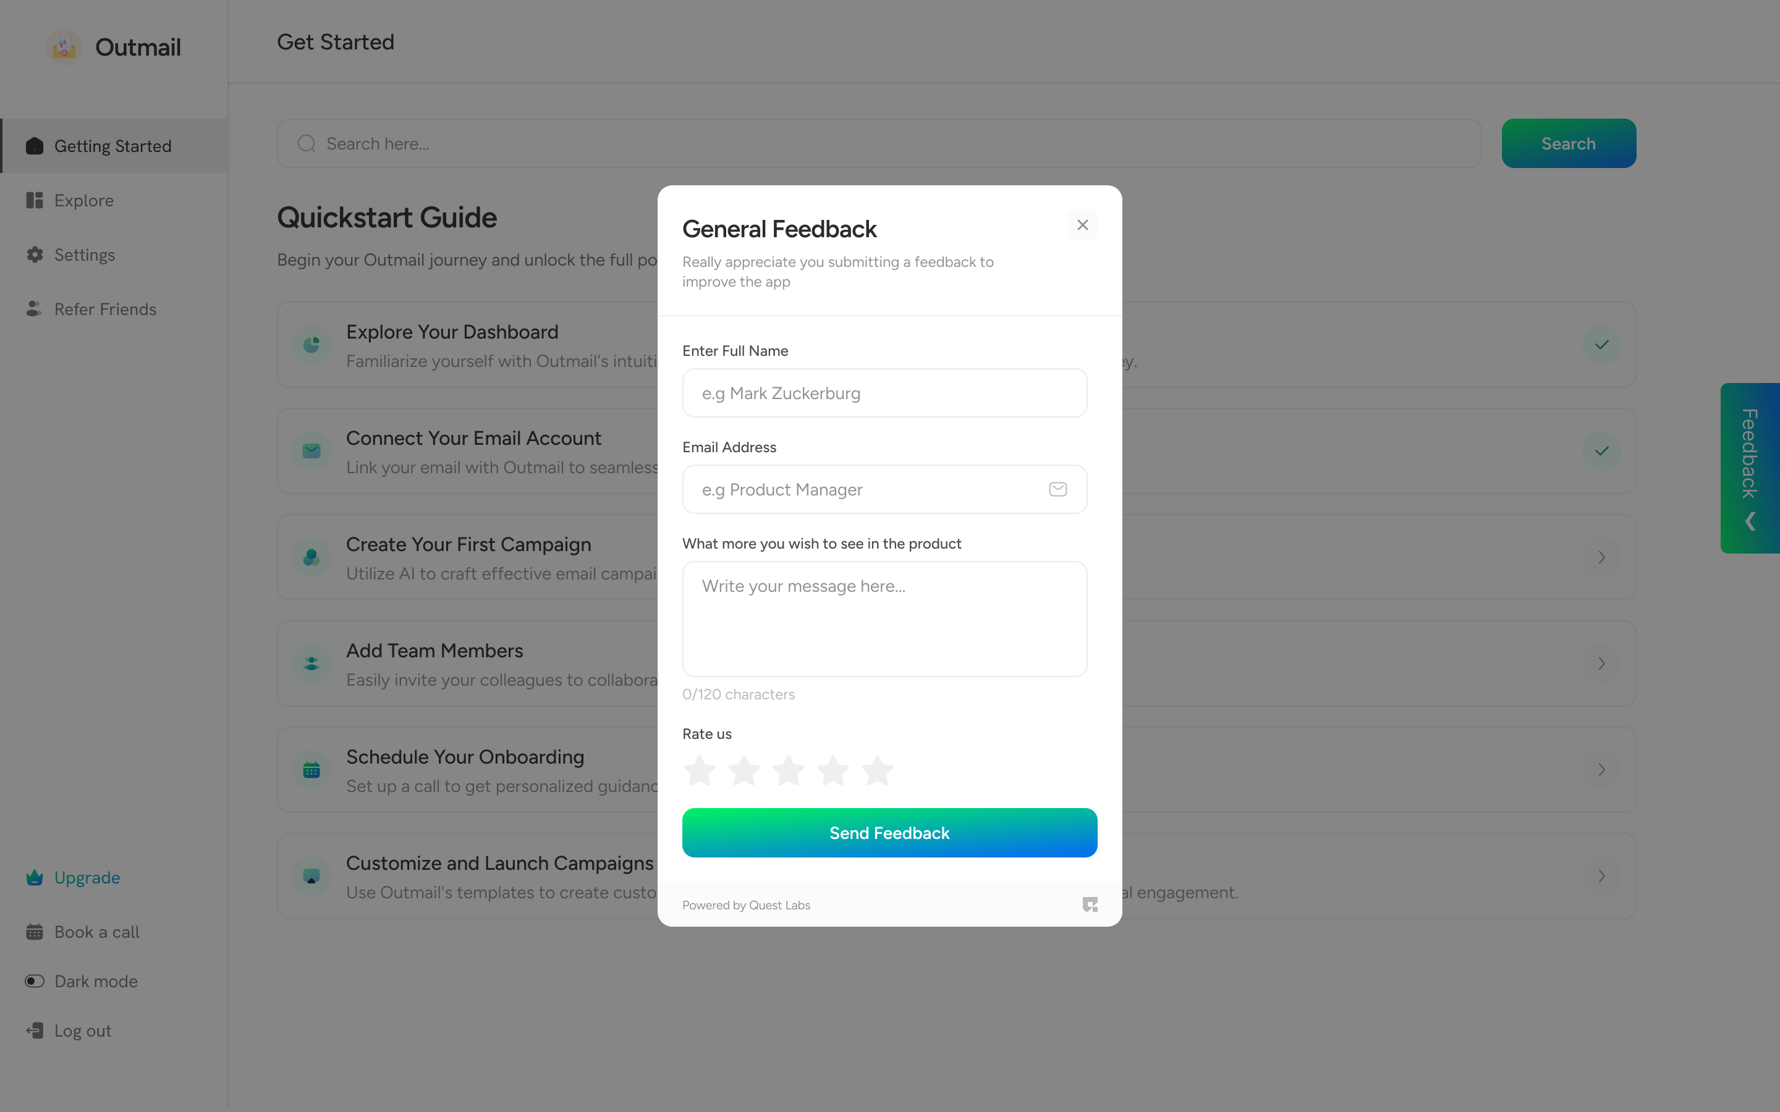Click the envelope icon in Email Address field
The width and height of the screenshot is (1780, 1112).
pyautogui.click(x=1057, y=489)
